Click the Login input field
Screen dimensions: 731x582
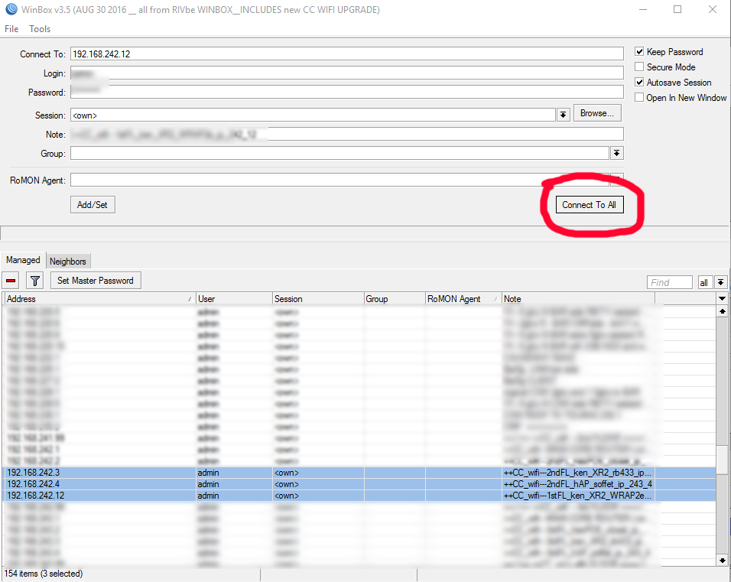[x=347, y=73]
